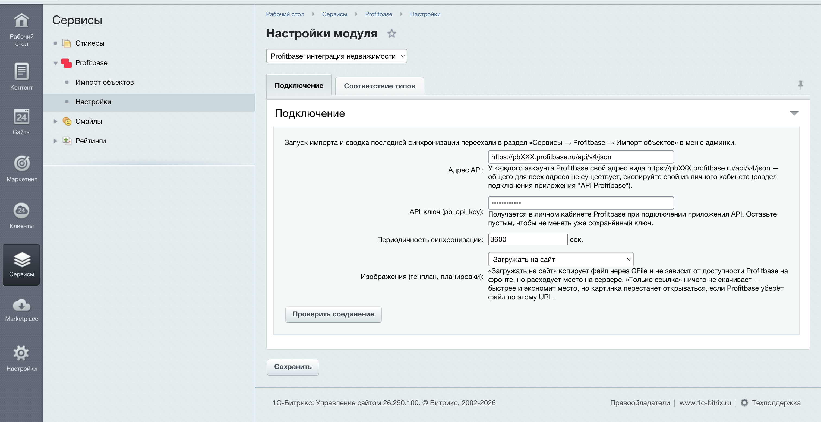Image resolution: width=821 pixels, height=422 pixels.
Task: Open the Изображения loading mode dropdown
Action: click(x=561, y=259)
